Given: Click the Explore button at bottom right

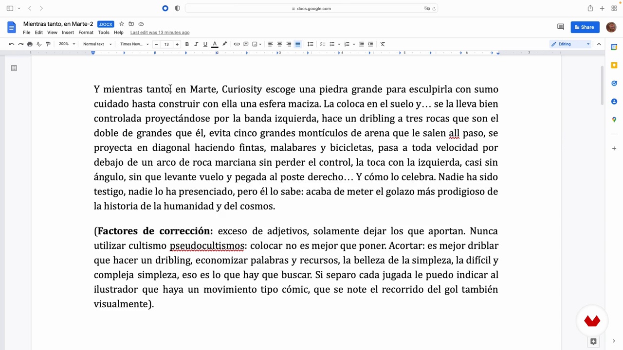Looking at the screenshot, I should click(593, 342).
